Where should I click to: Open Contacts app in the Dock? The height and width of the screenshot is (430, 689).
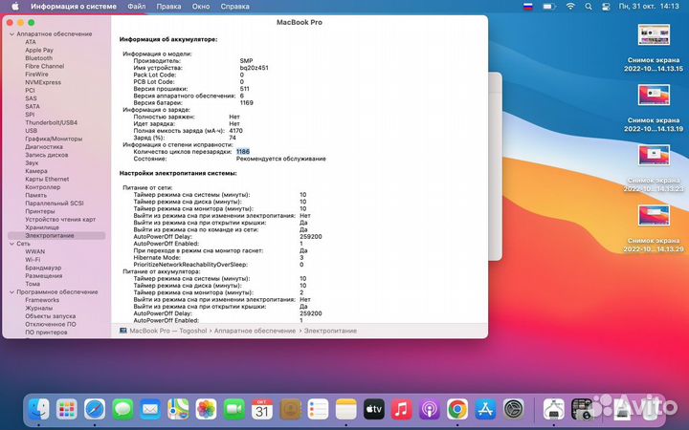[290, 409]
